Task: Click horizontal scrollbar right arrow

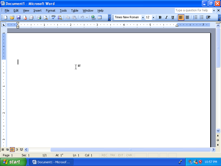Action: [213, 149]
